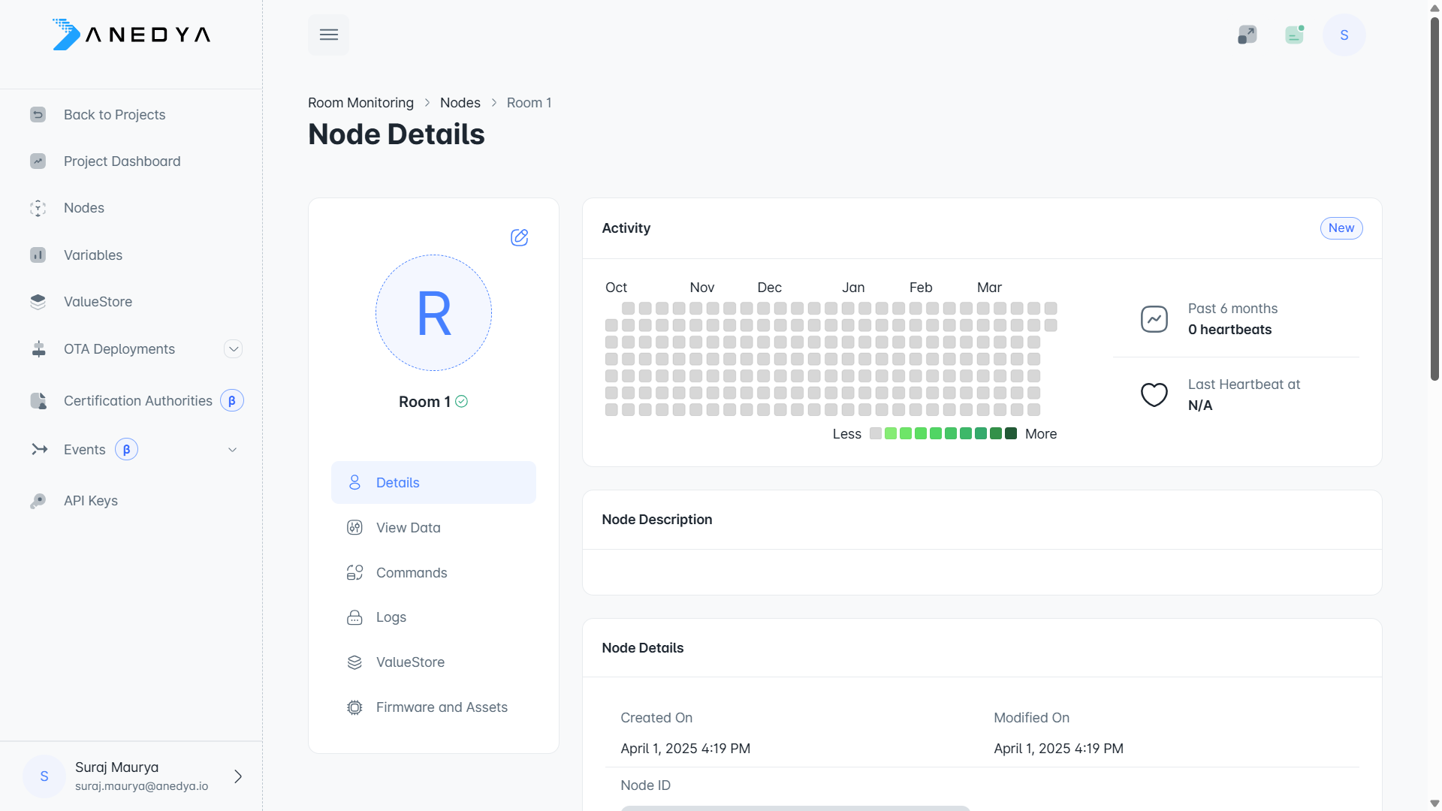Screen dimensions: 1442x811
Task: Click the Back to Projects arrow icon
Action: point(38,114)
